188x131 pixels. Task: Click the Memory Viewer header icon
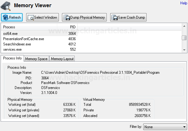(x=6, y=6)
